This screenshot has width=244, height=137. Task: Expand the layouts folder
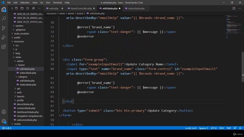click(x=21, y=96)
